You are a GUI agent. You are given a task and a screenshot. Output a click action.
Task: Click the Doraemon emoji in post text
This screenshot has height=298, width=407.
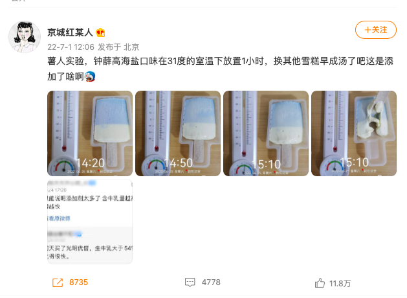point(90,76)
